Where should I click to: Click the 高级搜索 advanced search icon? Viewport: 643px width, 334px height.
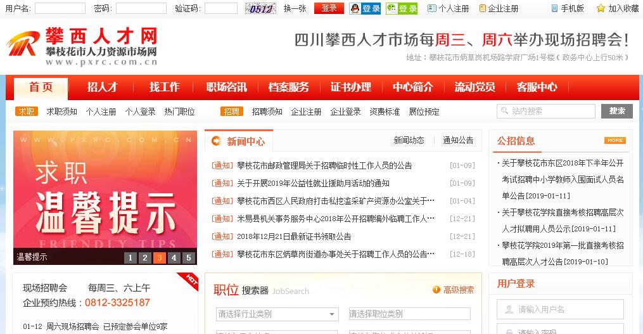click(x=436, y=290)
